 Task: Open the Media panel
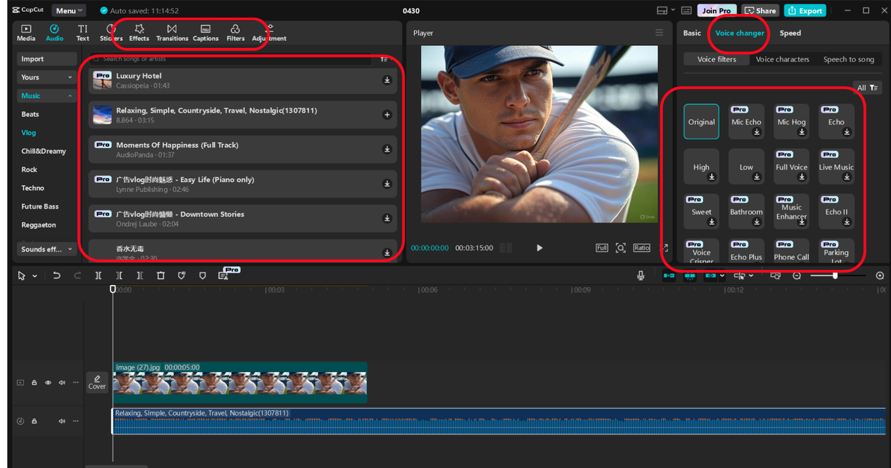(26, 33)
